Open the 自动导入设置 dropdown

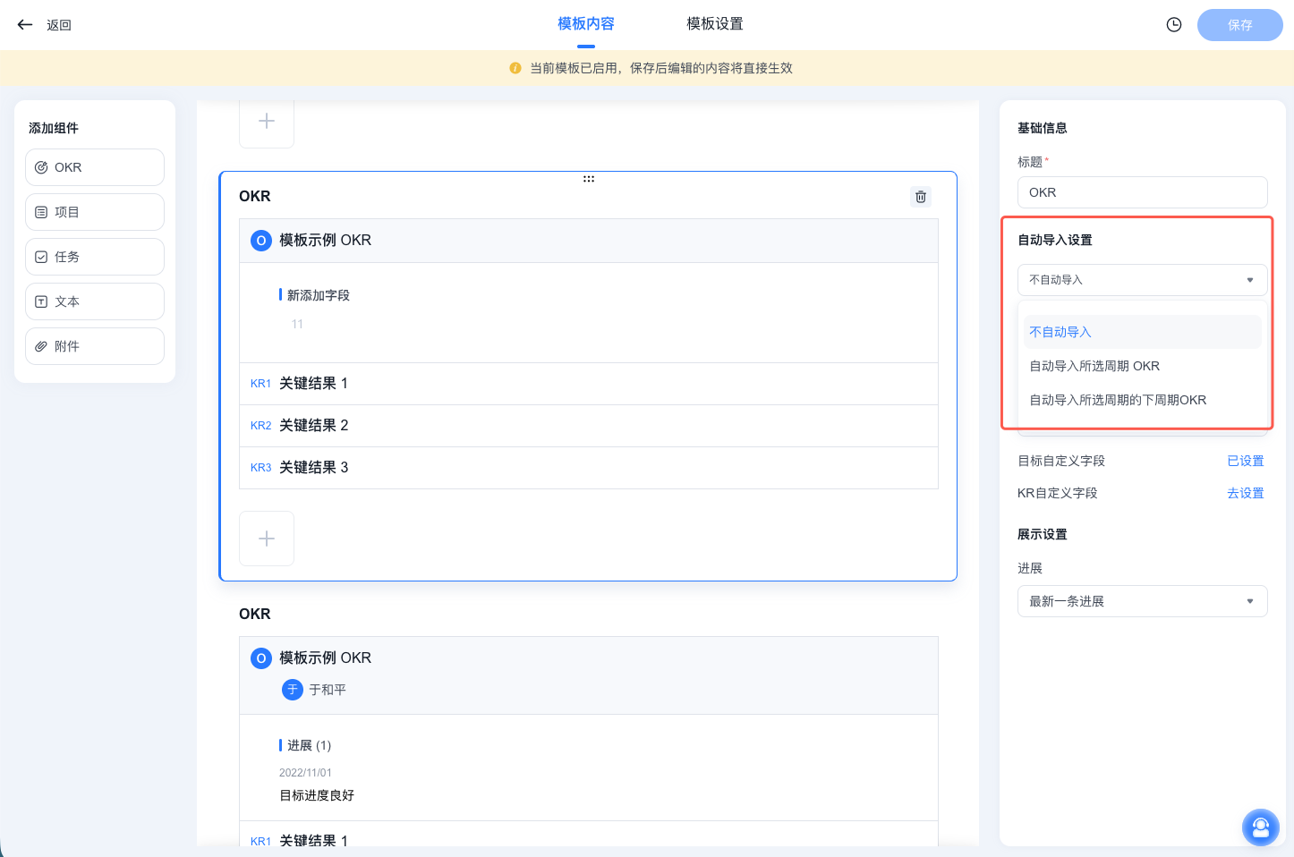(x=1142, y=279)
